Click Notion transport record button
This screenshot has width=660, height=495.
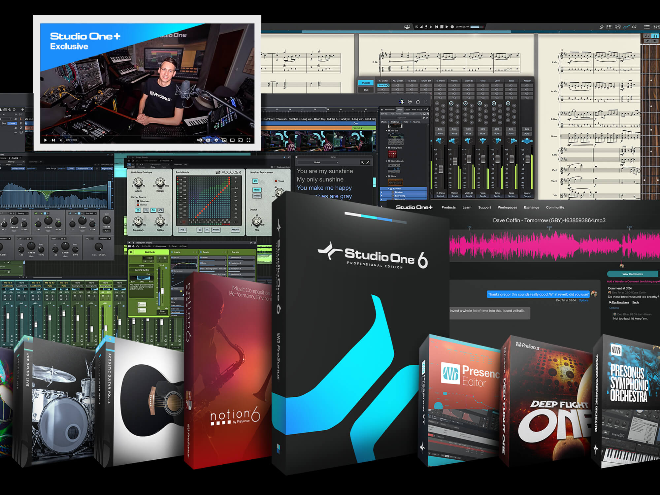(x=452, y=27)
